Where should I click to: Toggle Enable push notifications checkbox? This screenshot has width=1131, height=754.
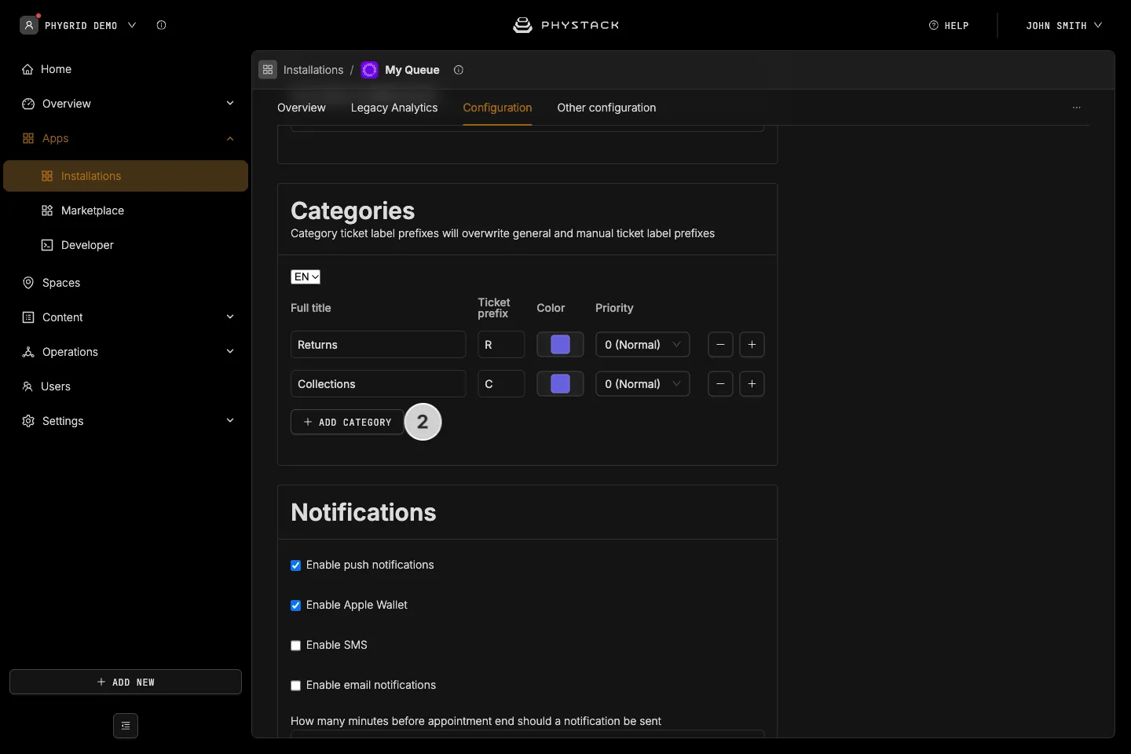click(296, 565)
